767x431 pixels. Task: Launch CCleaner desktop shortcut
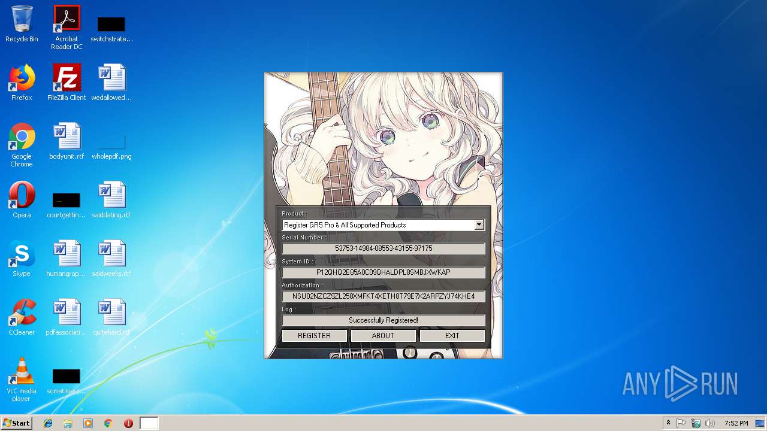(22, 317)
